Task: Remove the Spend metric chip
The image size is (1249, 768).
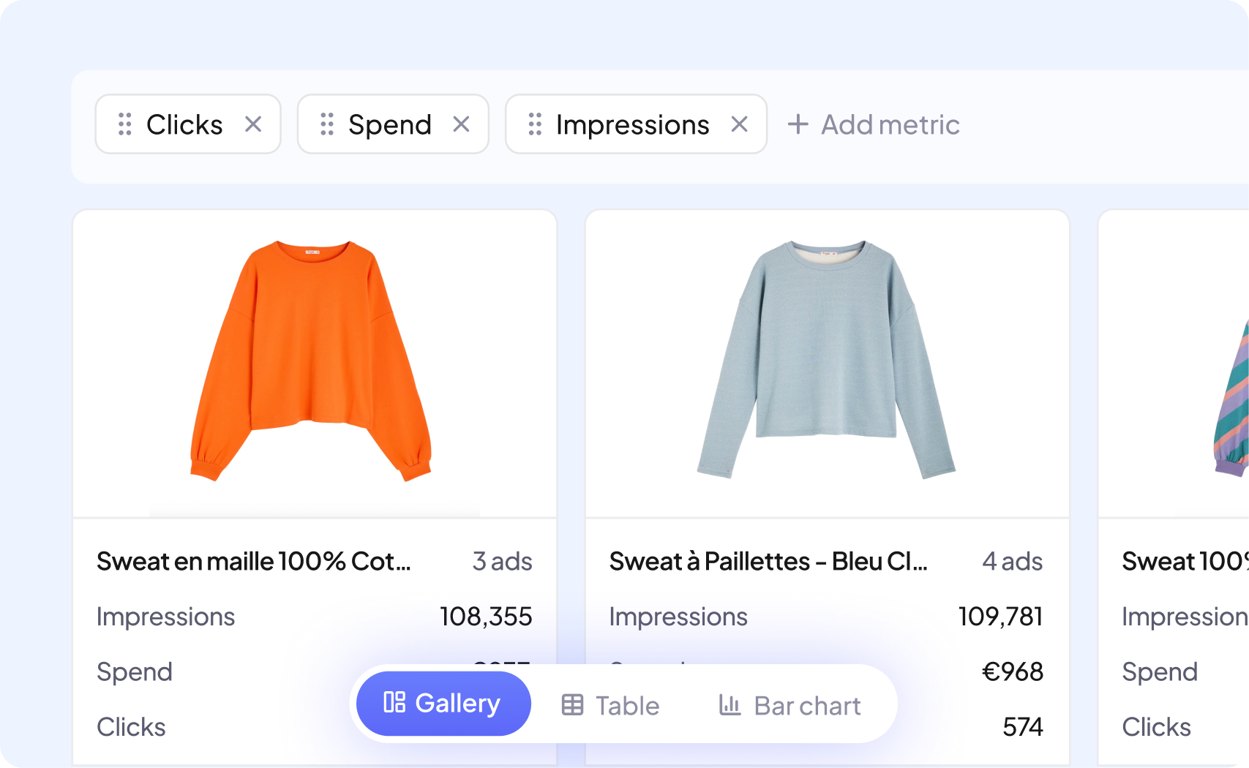Action: click(x=461, y=124)
